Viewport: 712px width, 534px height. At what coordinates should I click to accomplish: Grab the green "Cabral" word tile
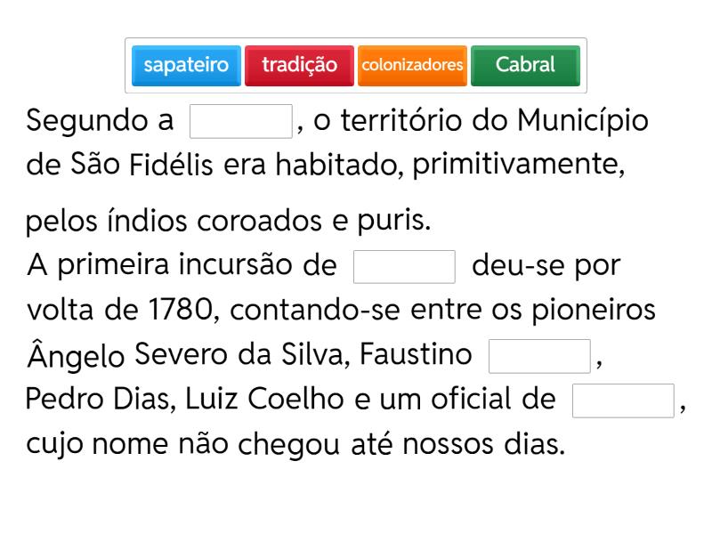(525, 65)
